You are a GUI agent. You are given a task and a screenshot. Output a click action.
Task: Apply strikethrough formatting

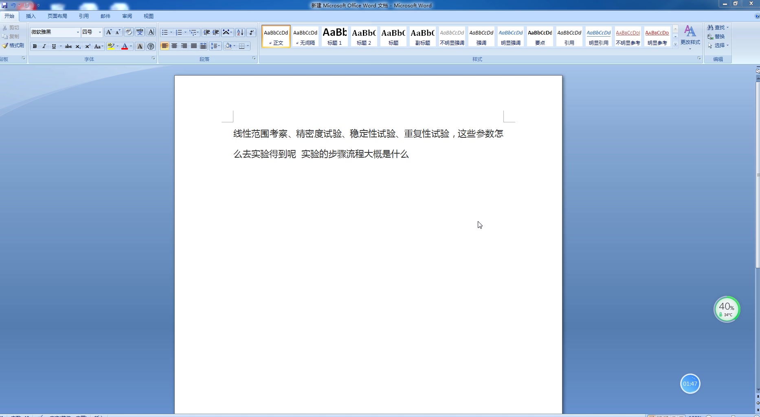tap(68, 46)
